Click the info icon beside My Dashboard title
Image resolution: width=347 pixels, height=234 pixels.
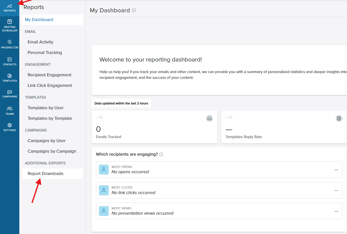134,10
